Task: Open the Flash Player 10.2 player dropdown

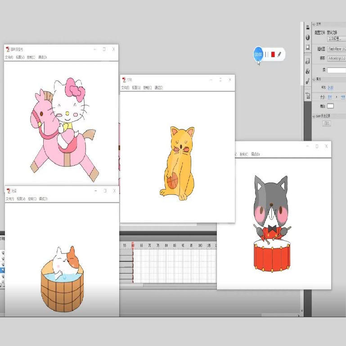Action: pyautogui.click(x=337, y=49)
